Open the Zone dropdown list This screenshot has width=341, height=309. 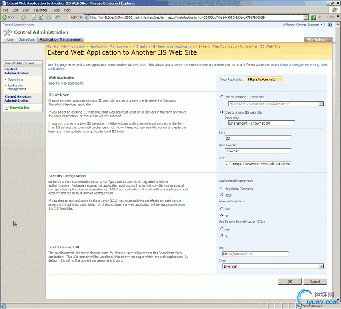coord(321,266)
